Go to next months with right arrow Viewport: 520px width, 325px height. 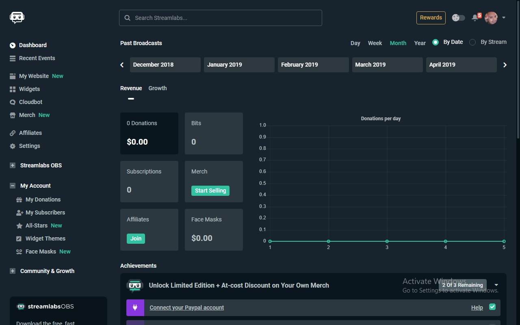click(505, 65)
